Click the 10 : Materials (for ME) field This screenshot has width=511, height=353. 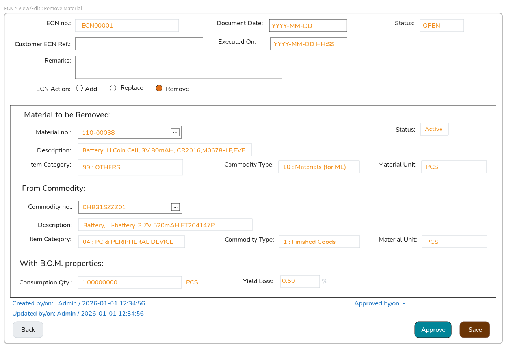click(319, 167)
